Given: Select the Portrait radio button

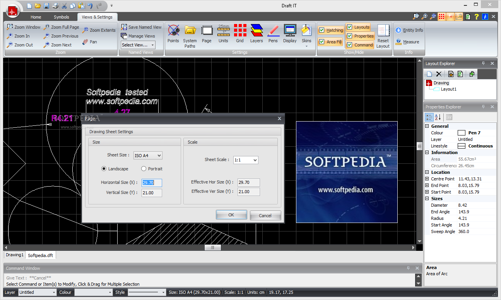Looking at the screenshot, I should (x=144, y=169).
